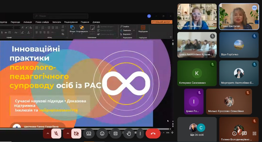Click the Надбудови add-ins icon
Image resolution: width=262 pixels, height=142 pixels.
tap(143, 28)
